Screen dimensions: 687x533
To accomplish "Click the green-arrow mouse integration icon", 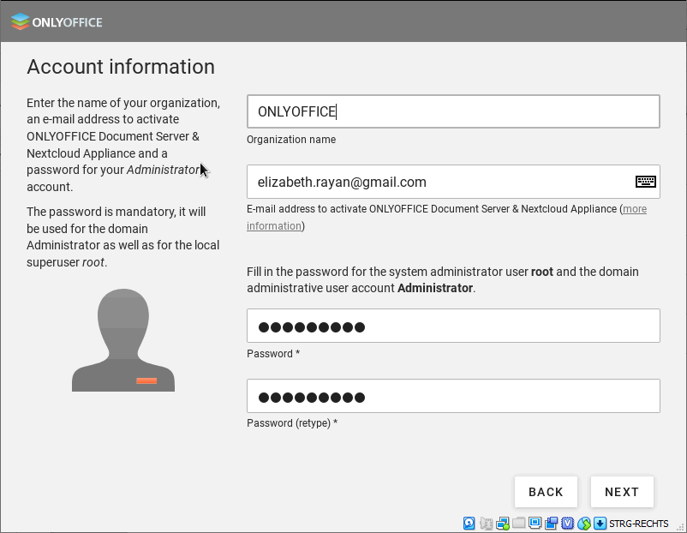I will coord(584,524).
